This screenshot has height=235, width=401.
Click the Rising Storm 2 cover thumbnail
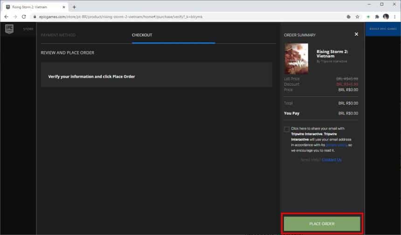tap(297, 59)
